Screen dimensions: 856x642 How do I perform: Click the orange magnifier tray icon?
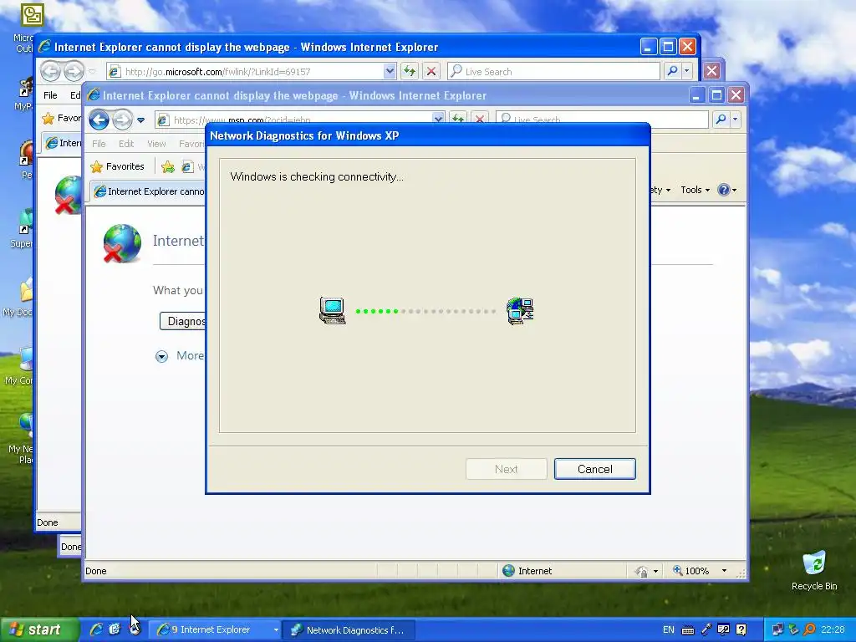809,629
